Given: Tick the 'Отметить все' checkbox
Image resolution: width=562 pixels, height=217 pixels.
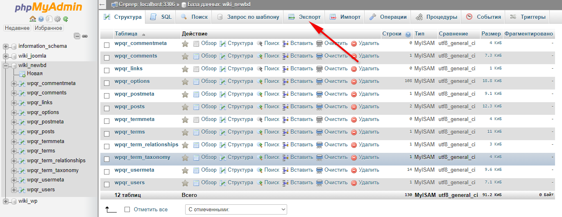Looking at the screenshot, I should tap(127, 210).
